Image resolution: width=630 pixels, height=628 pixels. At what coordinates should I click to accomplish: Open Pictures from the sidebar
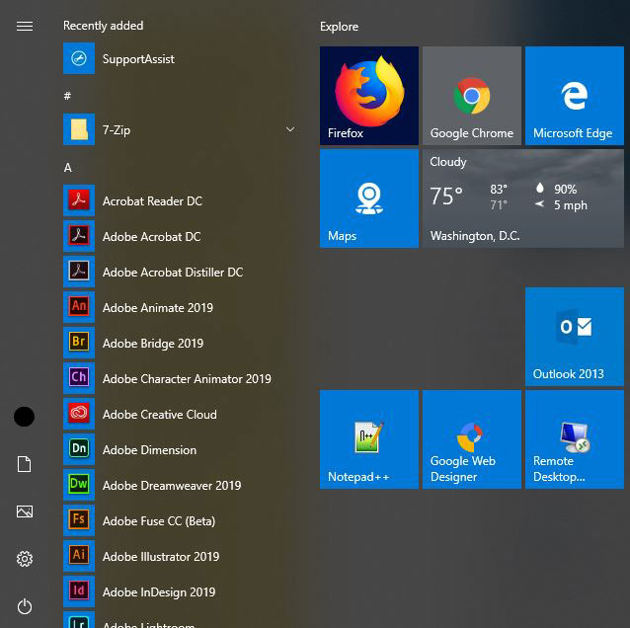(25, 511)
